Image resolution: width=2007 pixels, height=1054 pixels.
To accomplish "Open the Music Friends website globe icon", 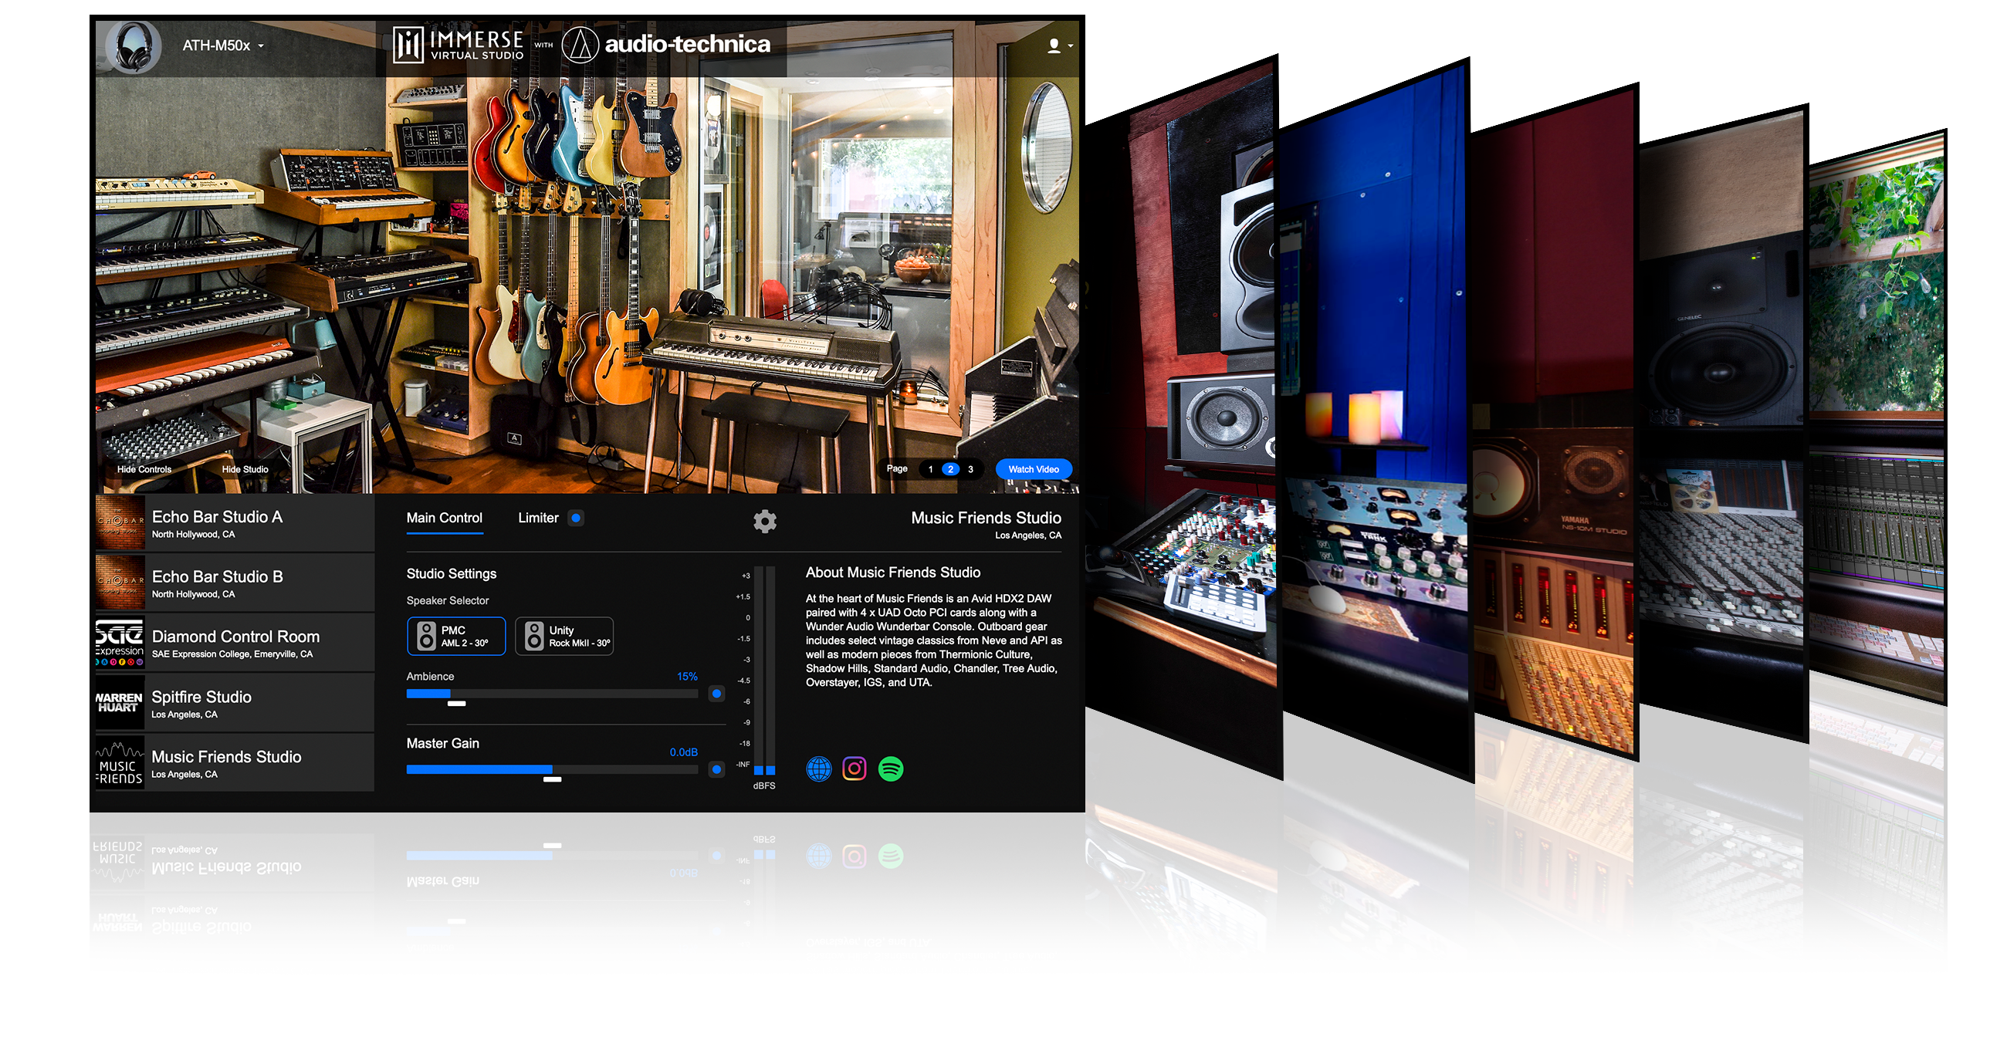I will (x=819, y=769).
